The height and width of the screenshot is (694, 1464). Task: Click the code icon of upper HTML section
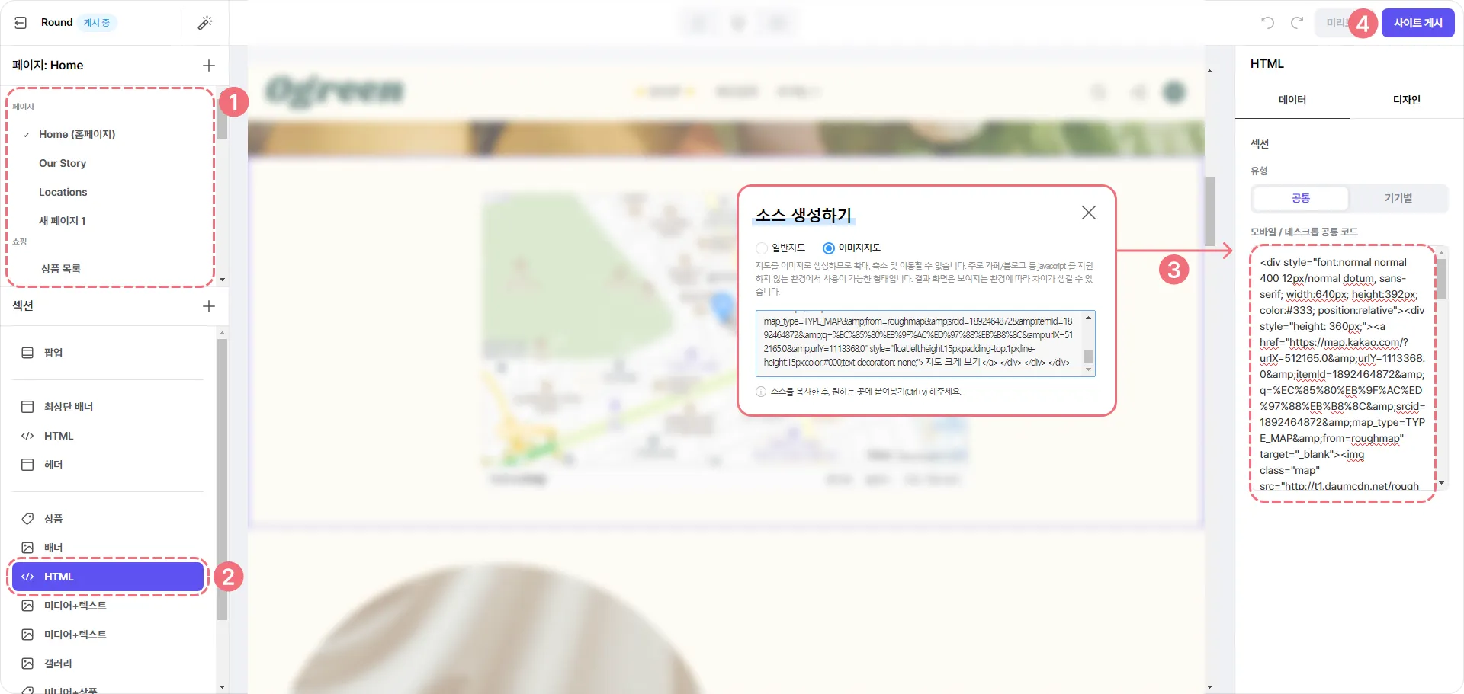click(x=27, y=436)
